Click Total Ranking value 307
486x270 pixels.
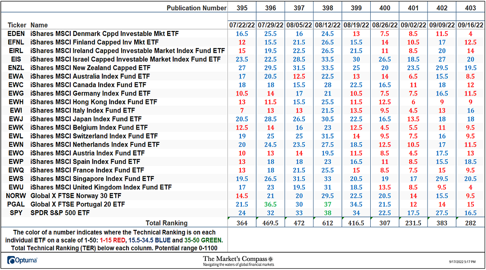(x=385, y=223)
